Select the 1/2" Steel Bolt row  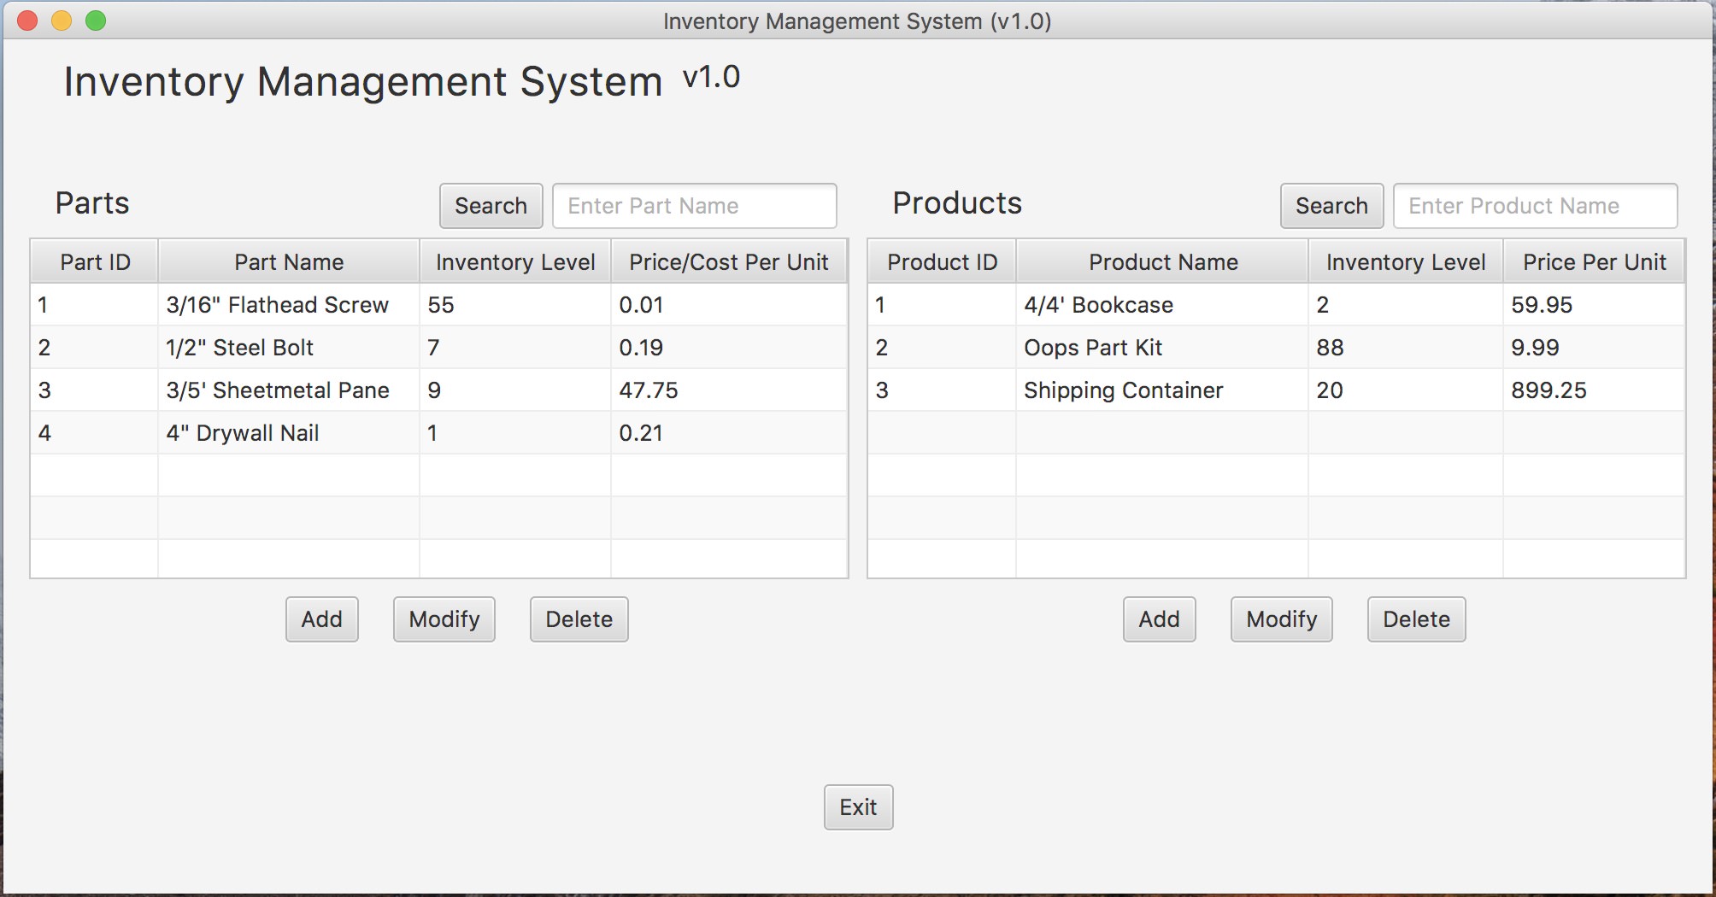pyautogui.click(x=438, y=348)
